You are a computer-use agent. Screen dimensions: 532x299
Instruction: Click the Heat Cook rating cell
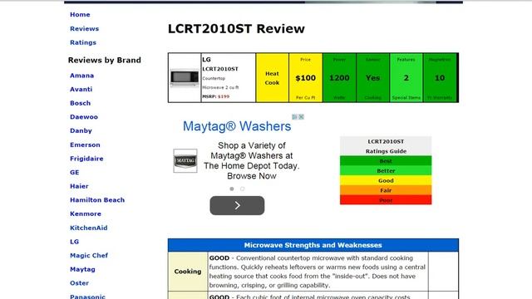point(272,77)
